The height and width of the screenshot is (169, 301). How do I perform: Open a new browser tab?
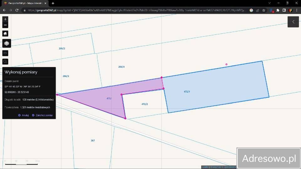tap(53, 3)
